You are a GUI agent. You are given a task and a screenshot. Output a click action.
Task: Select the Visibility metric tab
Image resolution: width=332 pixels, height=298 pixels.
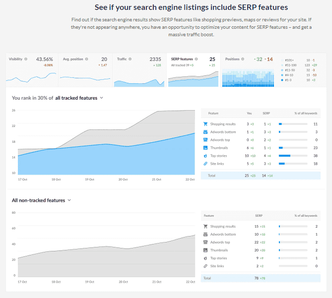[x=32, y=70]
